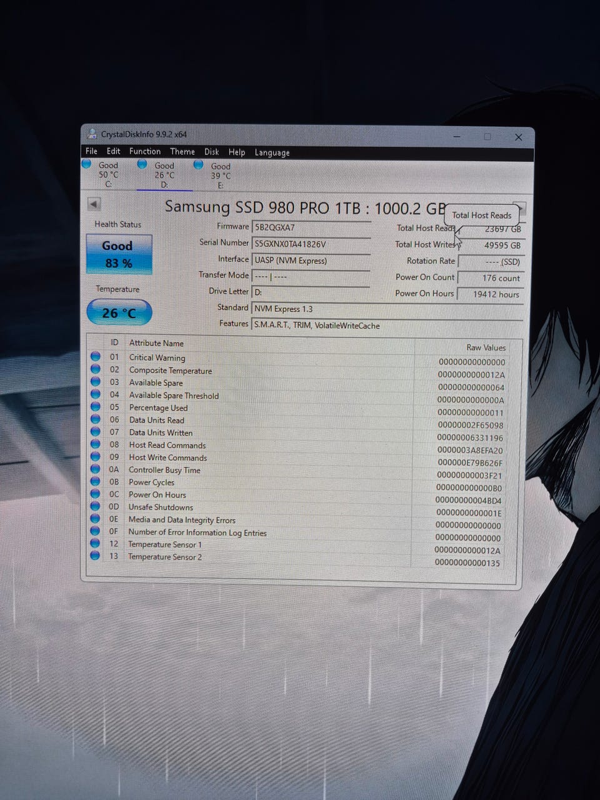Image resolution: width=600 pixels, height=800 pixels.
Task: Click the status orb beside Available Spare
Action: [x=95, y=381]
